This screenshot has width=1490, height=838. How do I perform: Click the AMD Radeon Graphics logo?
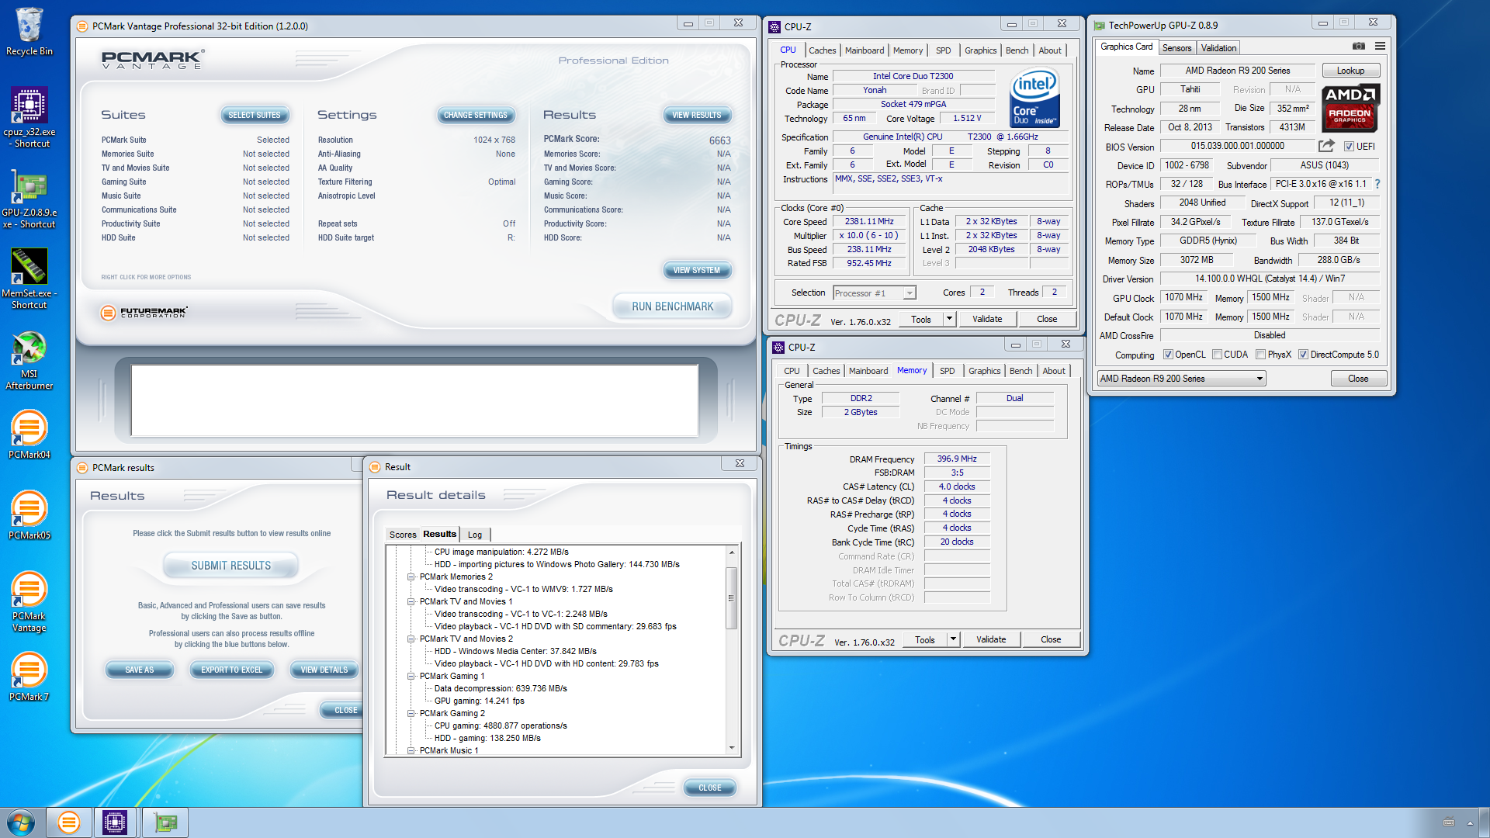(x=1350, y=107)
